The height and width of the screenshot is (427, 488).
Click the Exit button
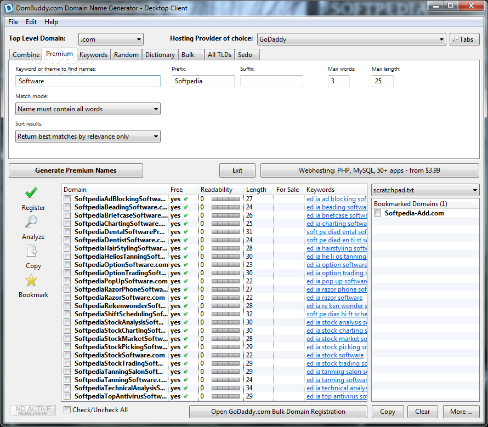[237, 170]
